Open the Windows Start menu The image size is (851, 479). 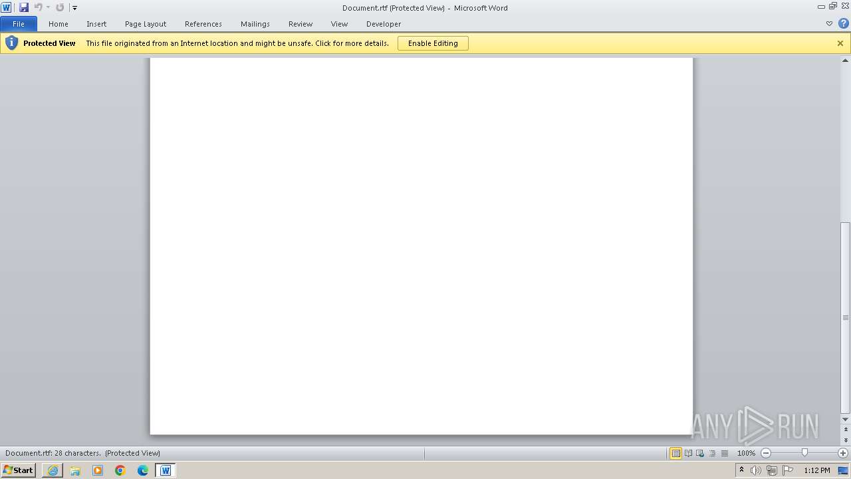(19, 470)
